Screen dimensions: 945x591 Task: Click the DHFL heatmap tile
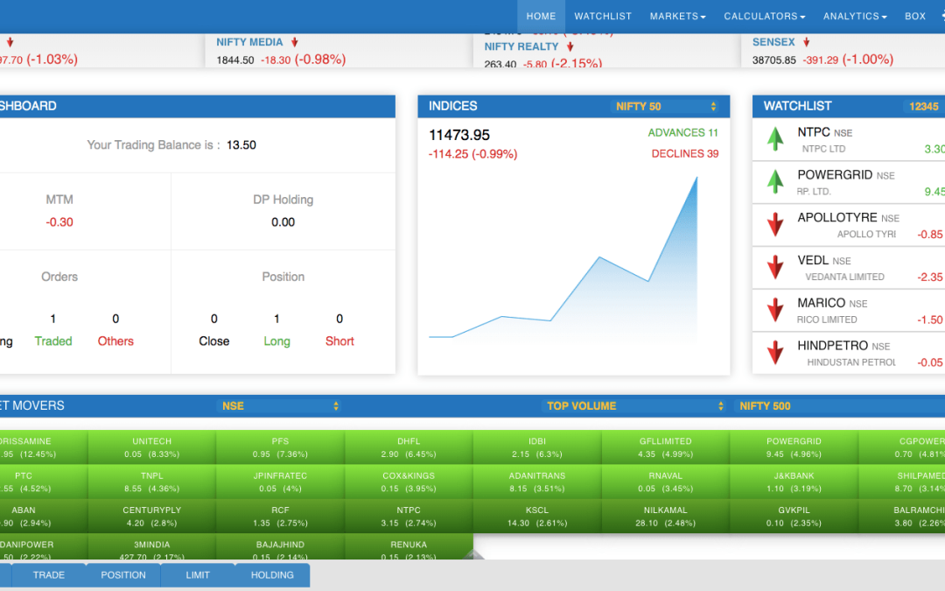point(409,447)
